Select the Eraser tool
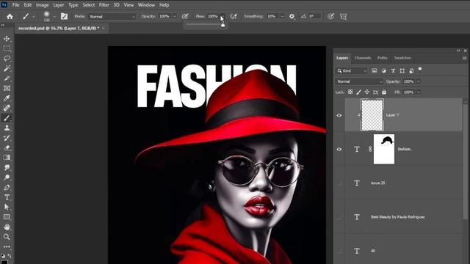 (7, 147)
